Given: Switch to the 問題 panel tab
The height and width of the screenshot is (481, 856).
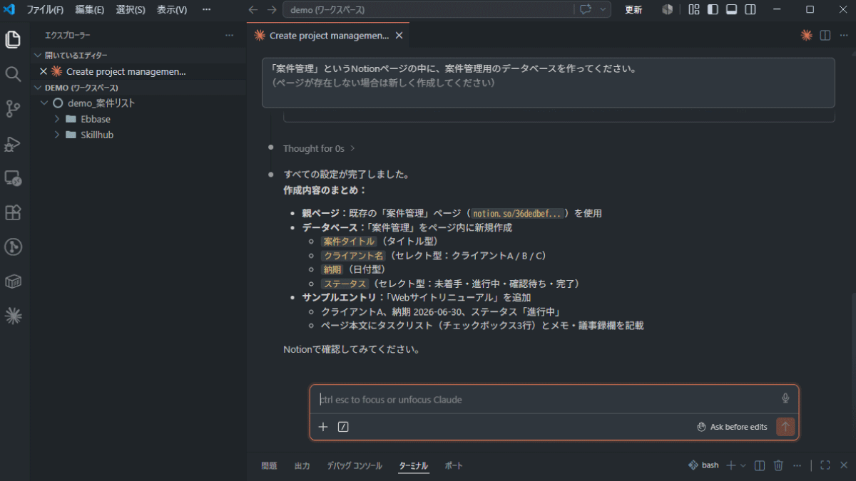Looking at the screenshot, I should (x=269, y=465).
